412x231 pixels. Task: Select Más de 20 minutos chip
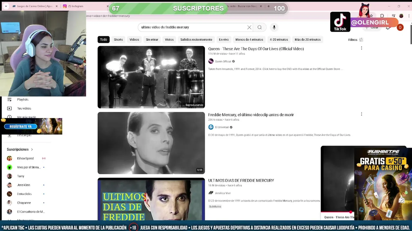pos(308,39)
